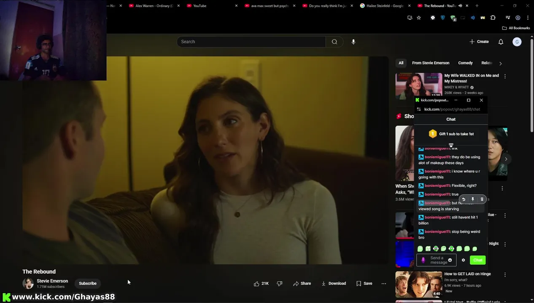
Task: Click the green shield extension with badge 4
Action: [453, 18]
